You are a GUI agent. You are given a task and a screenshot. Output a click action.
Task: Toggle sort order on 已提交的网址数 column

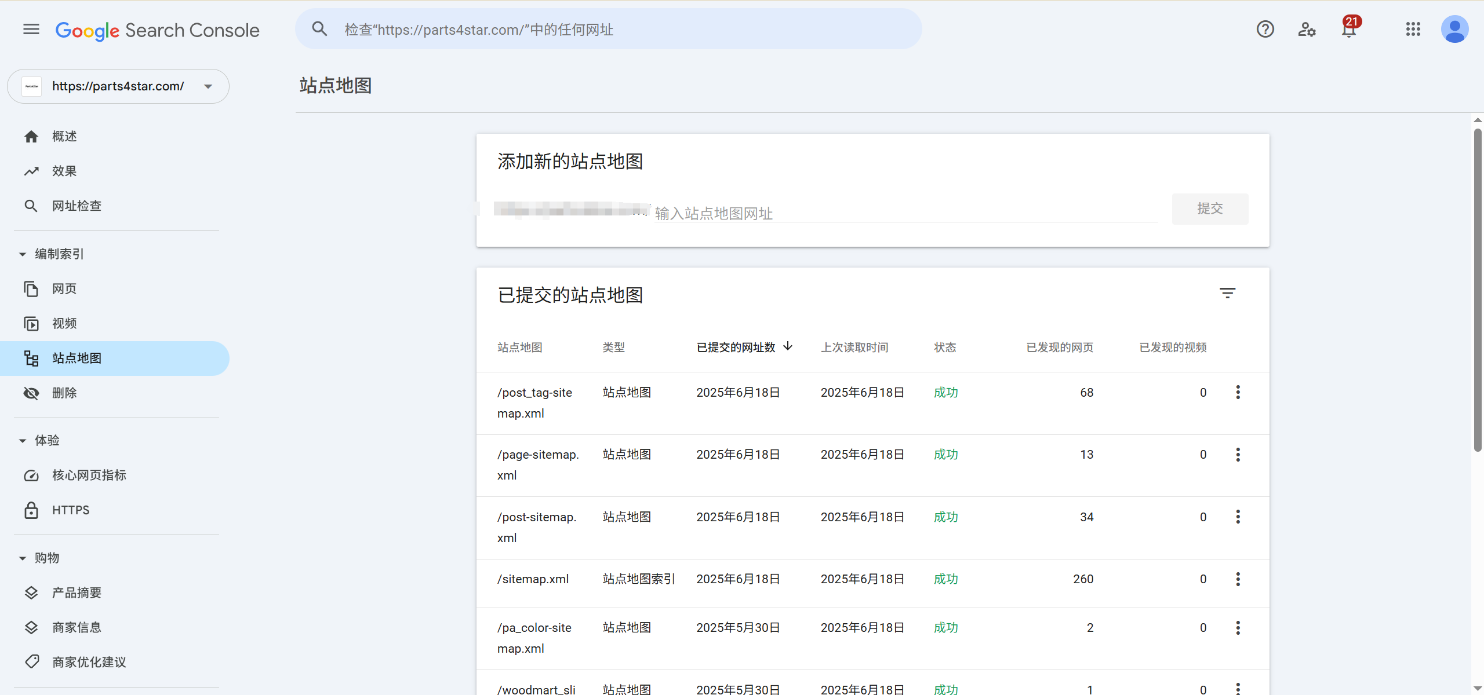(745, 347)
